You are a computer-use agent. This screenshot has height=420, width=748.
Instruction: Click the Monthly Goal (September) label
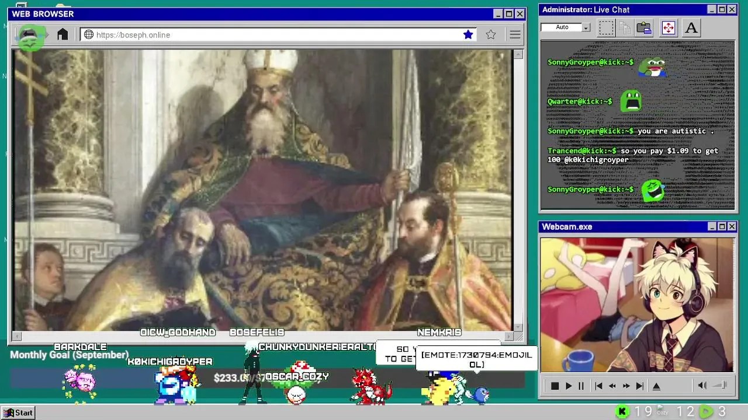(x=69, y=355)
